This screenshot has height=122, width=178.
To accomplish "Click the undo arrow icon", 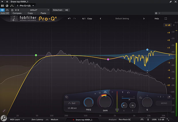I will pos(69,18).
